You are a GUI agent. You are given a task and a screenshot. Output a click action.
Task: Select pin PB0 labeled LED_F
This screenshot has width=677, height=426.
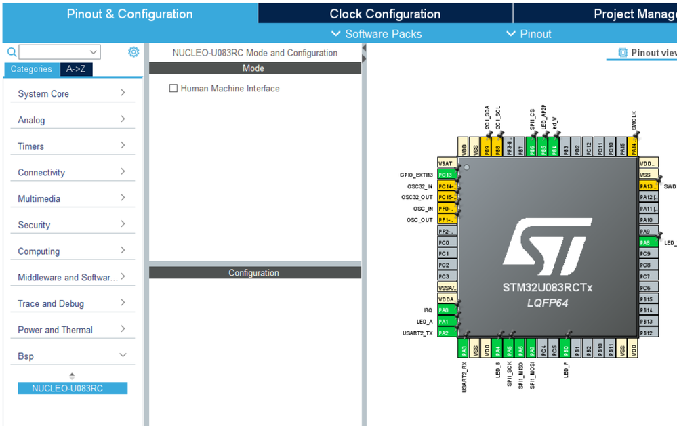(x=565, y=348)
